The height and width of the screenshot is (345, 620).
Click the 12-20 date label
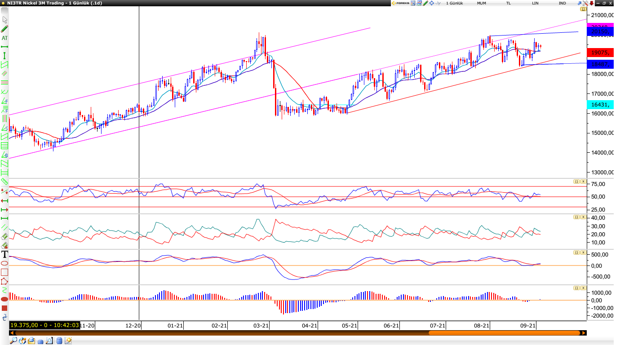[x=133, y=326]
